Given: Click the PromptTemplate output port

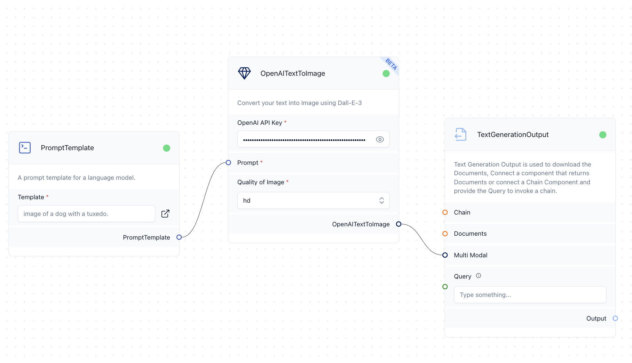Looking at the screenshot, I should pos(179,237).
